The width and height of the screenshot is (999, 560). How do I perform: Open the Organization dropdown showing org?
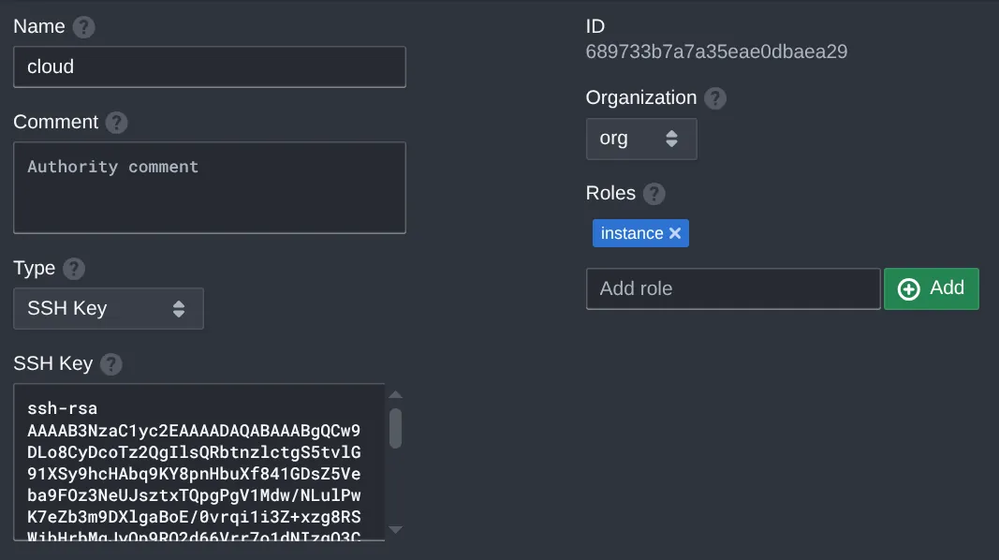pos(641,139)
